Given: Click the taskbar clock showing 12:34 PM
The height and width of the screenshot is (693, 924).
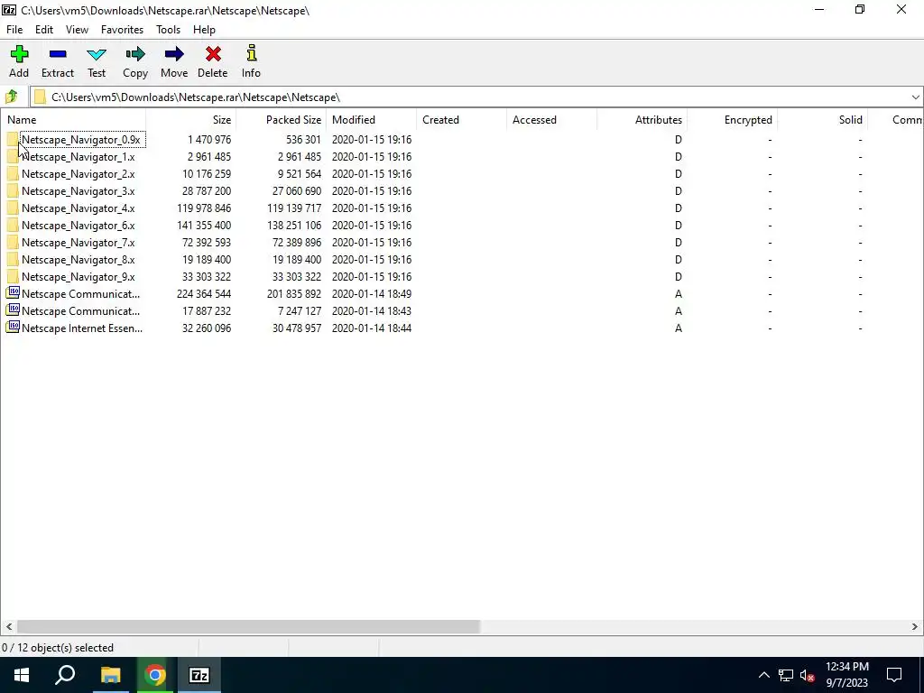Looking at the screenshot, I should click(846, 675).
